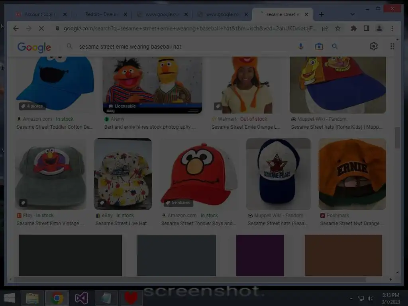Click the padlock site info icon

coord(57,28)
